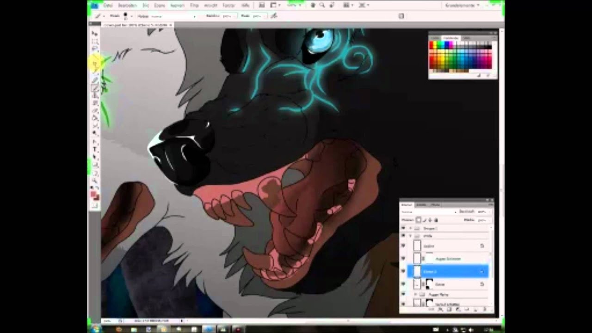This screenshot has width=592, height=333.
Task: Enable airbrush mode in options bar
Action: point(274,16)
